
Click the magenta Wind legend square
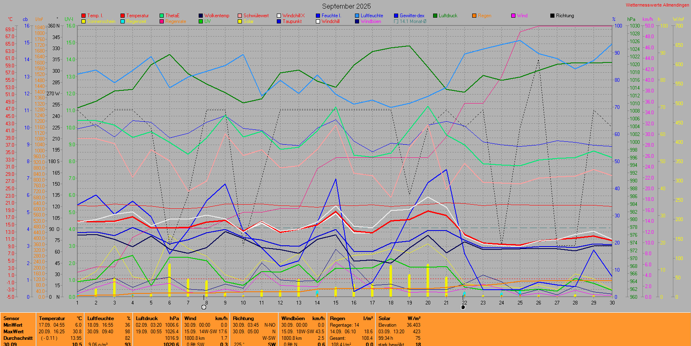click(513, 16)
